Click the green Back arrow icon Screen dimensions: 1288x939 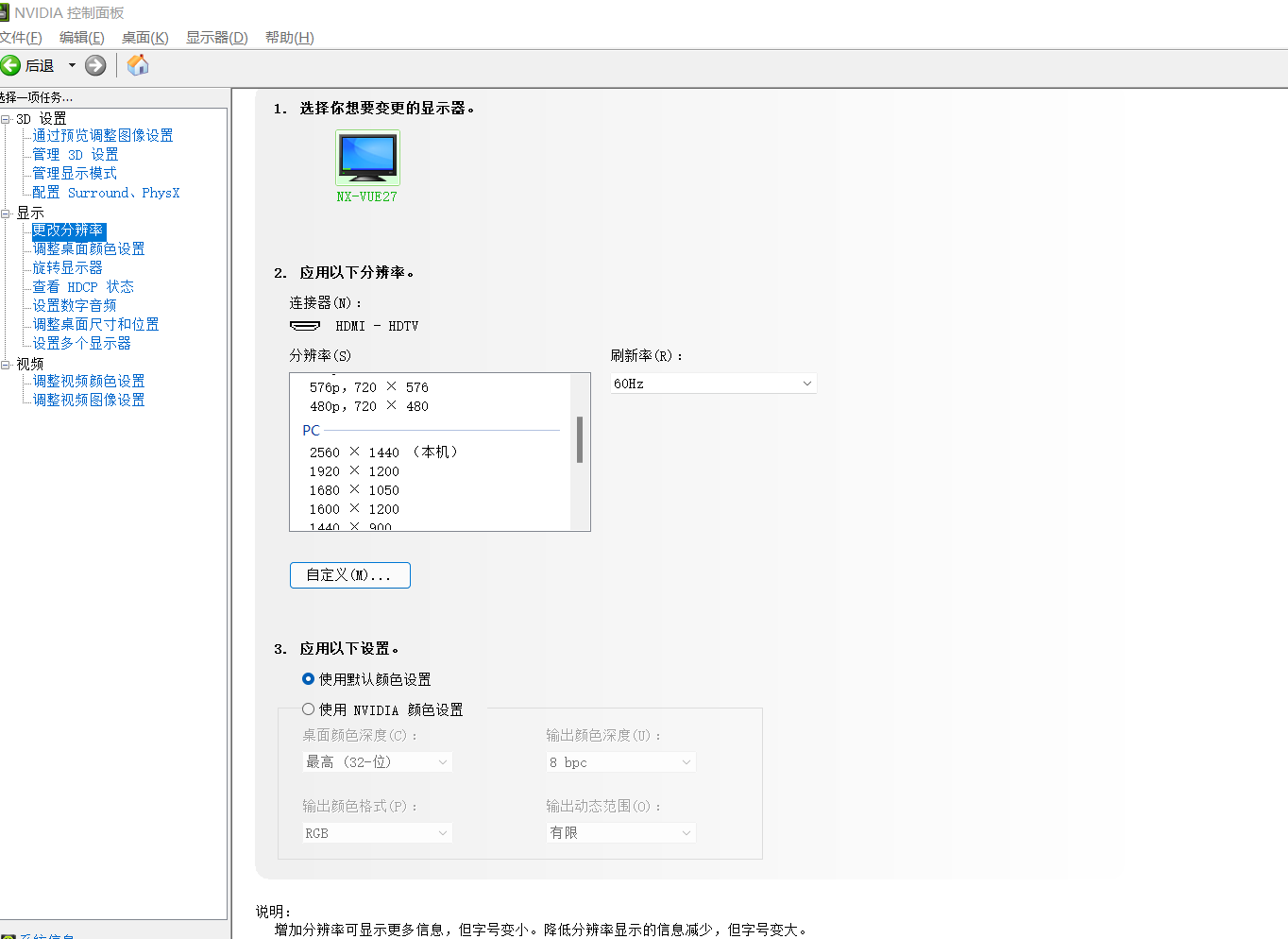(10, 65)
